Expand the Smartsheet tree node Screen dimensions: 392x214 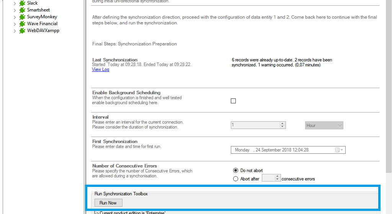[x=15, y=10]
